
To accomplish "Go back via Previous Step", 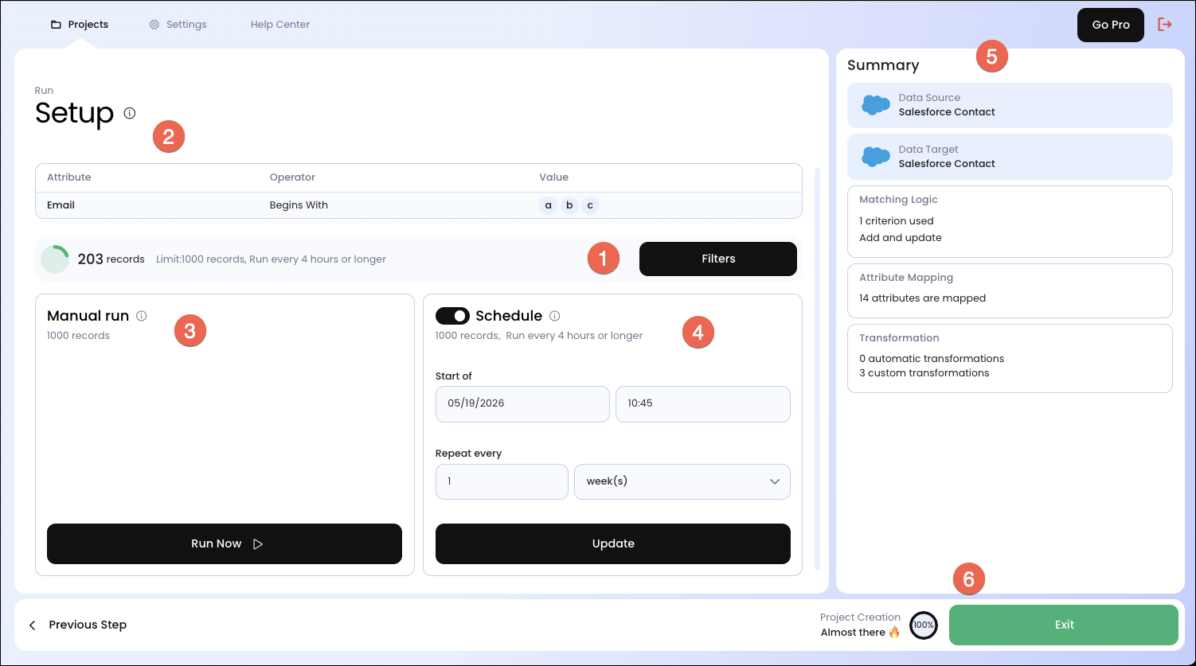I will pos(78,625).
